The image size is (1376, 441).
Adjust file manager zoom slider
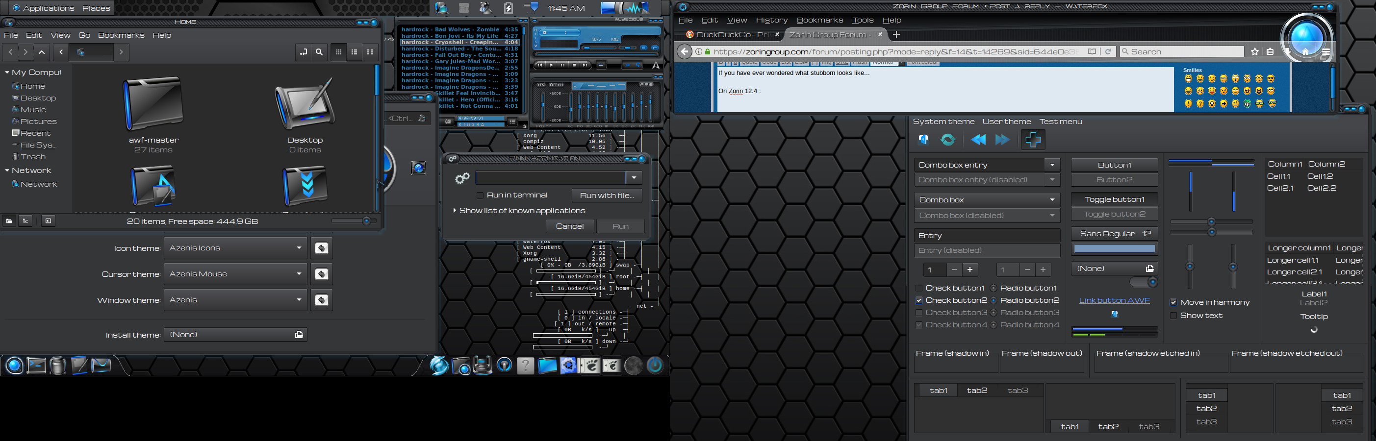coord(354,221)
